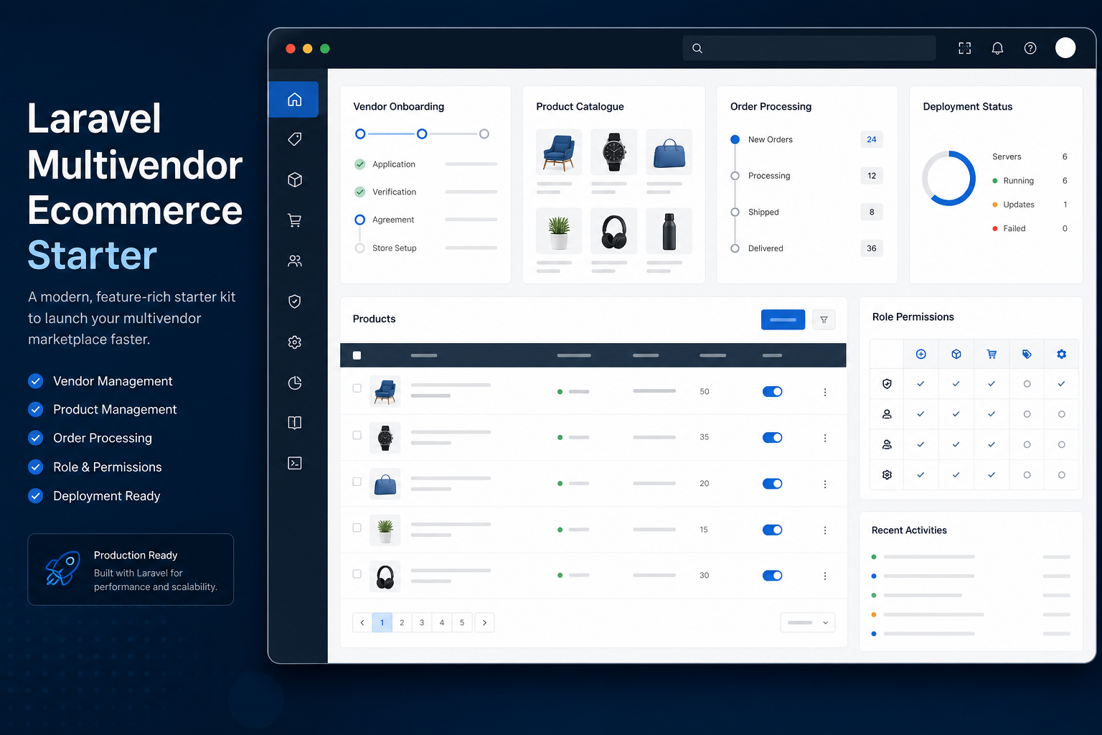Screen dimensions: 1102x735
Task: Open the help question mark icon
Action: (1030, 48)
